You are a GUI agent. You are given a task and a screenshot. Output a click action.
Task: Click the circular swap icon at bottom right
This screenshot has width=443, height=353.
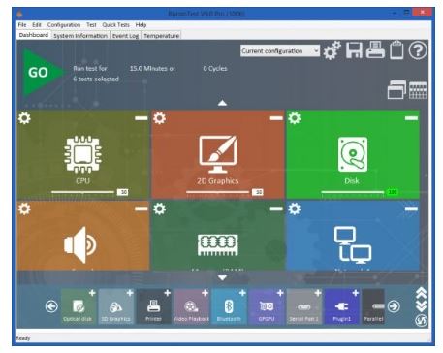pos(422,321)
